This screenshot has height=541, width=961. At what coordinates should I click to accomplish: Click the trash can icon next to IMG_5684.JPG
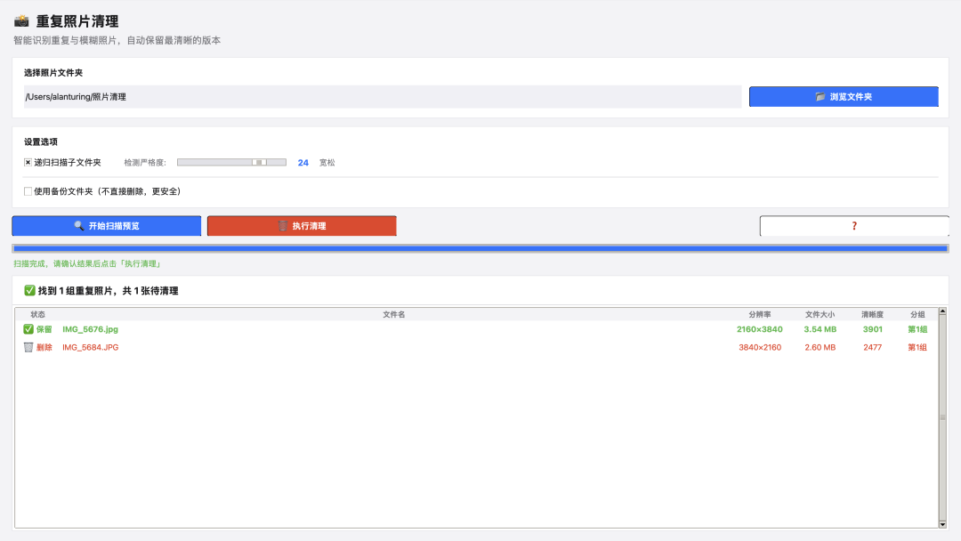(28, 347)
